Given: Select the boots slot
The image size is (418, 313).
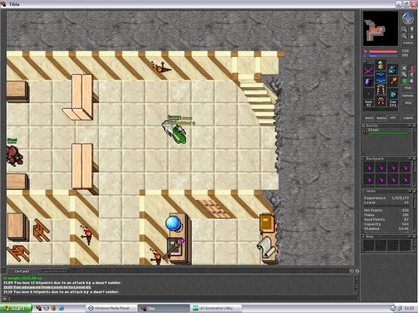Looking at the screenshot, I should pyautogui.click(x=380, y=101).
